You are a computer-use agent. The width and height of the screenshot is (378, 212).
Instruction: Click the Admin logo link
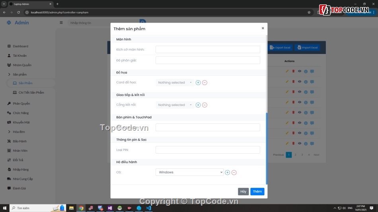click(x=18, y=23)
